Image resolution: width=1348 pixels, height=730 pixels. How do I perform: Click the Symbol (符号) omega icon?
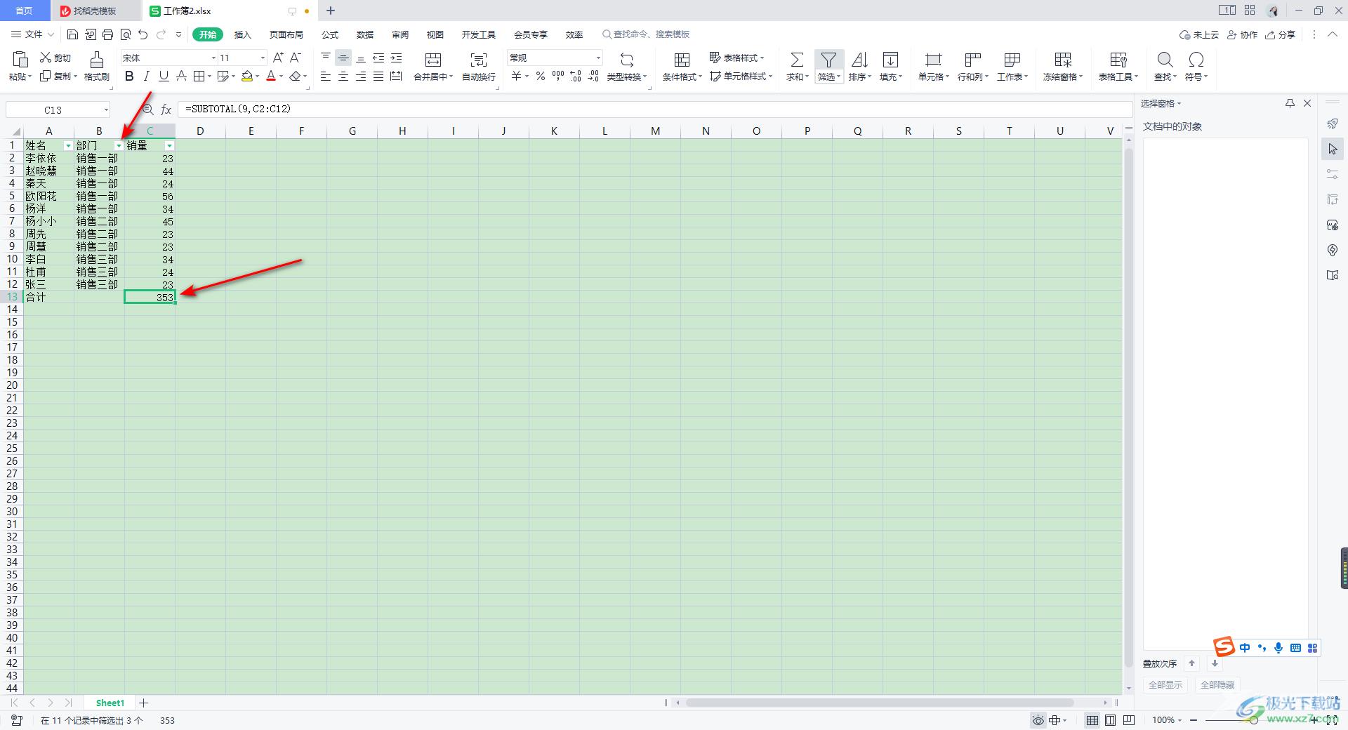pos(1196,60)
